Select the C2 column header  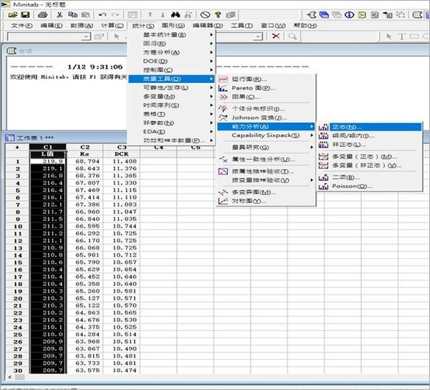tap(84, 147)
